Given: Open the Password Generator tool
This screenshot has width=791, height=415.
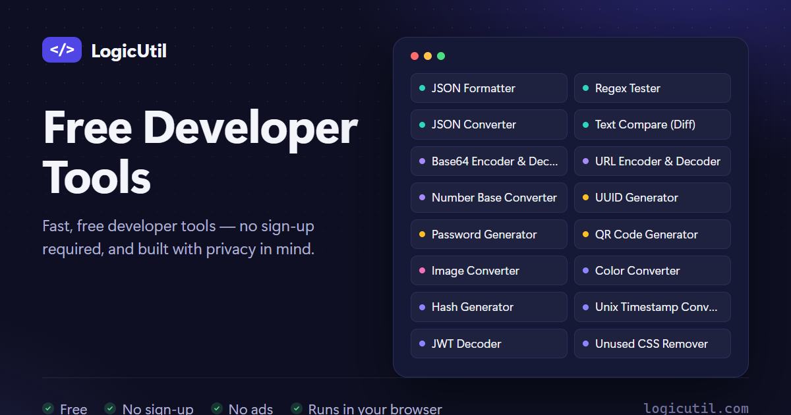Looking at the screenshot, I should (x=489, y=235).
